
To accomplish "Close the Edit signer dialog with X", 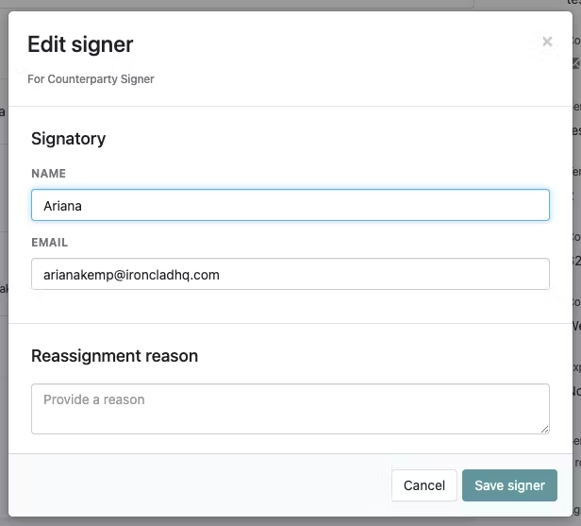I will [x=547, y=42].
